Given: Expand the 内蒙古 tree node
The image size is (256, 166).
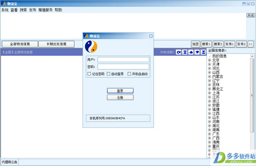Looking at the screenshot, I should coord(209,77).
